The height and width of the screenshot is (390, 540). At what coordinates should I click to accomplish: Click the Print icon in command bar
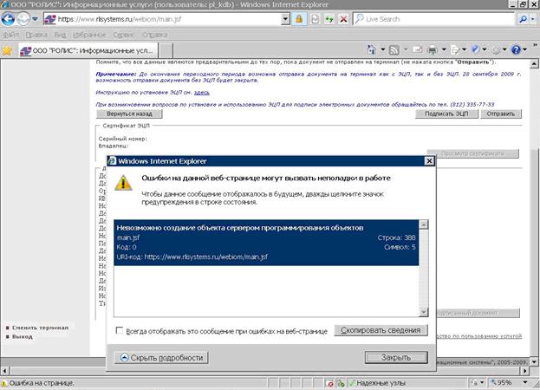tap(432, 50)
